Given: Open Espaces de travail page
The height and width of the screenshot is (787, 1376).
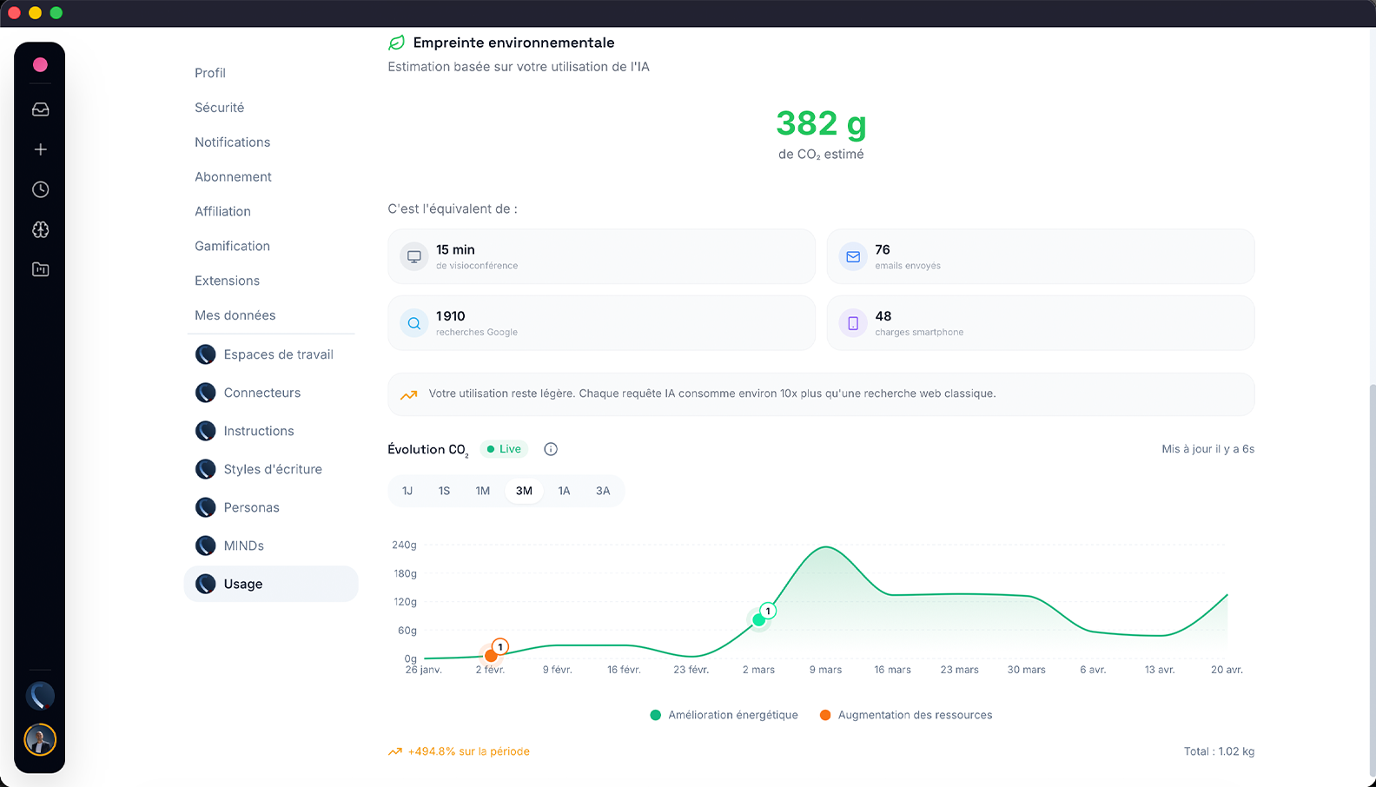Looking at the screenshot, I should (x=278, y=354).
